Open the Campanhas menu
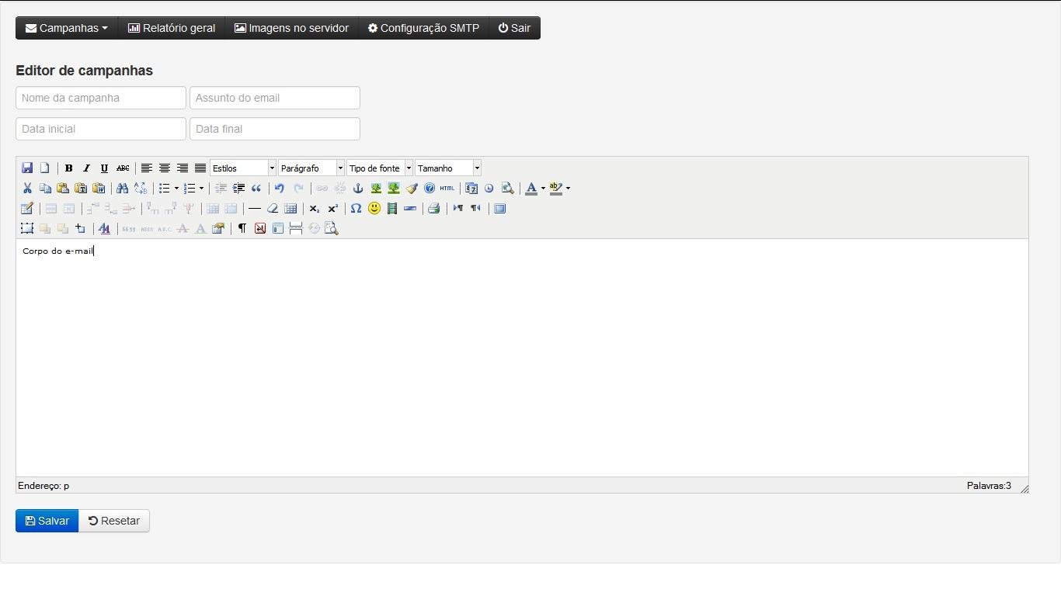 pyautogui.click(x=66, y=28)
